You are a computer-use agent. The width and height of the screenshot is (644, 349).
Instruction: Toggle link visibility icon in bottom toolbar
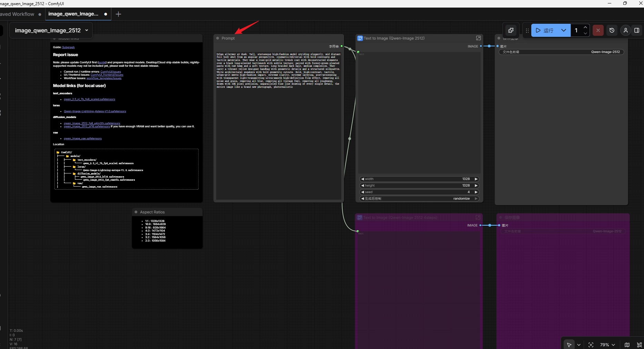pyautogui.click(x=639, y=345)
